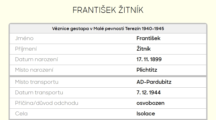Select the first name value František

(x=148, y=39)
